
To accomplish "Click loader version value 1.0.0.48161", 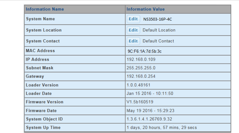I will pyautogui.click(x=138, y=85).
